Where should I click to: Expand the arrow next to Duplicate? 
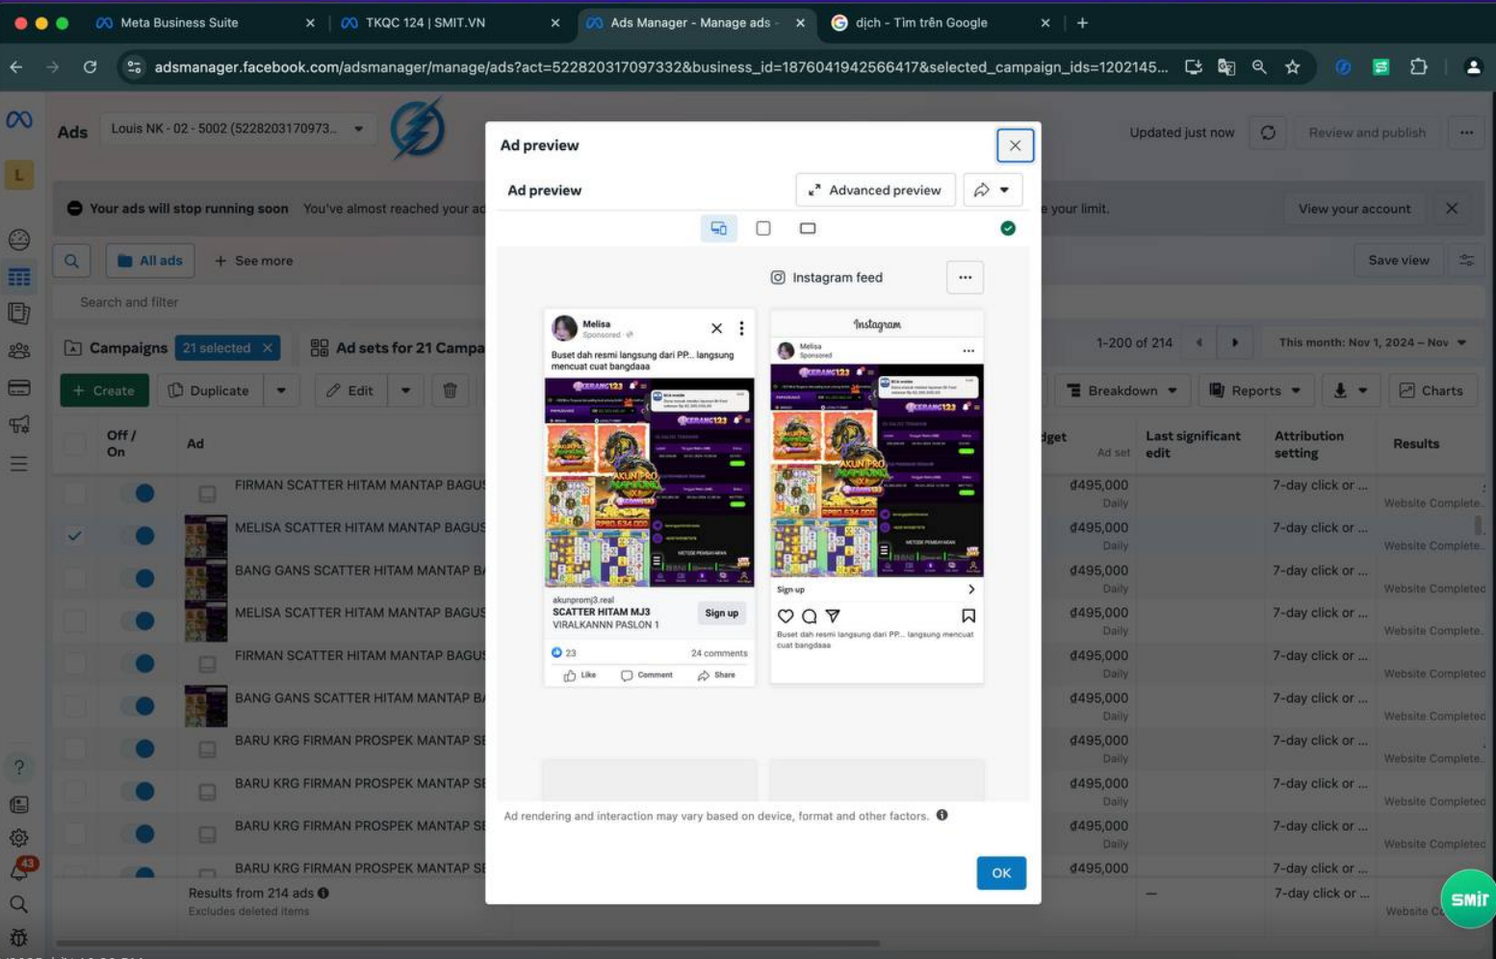(x=281, y=391)
